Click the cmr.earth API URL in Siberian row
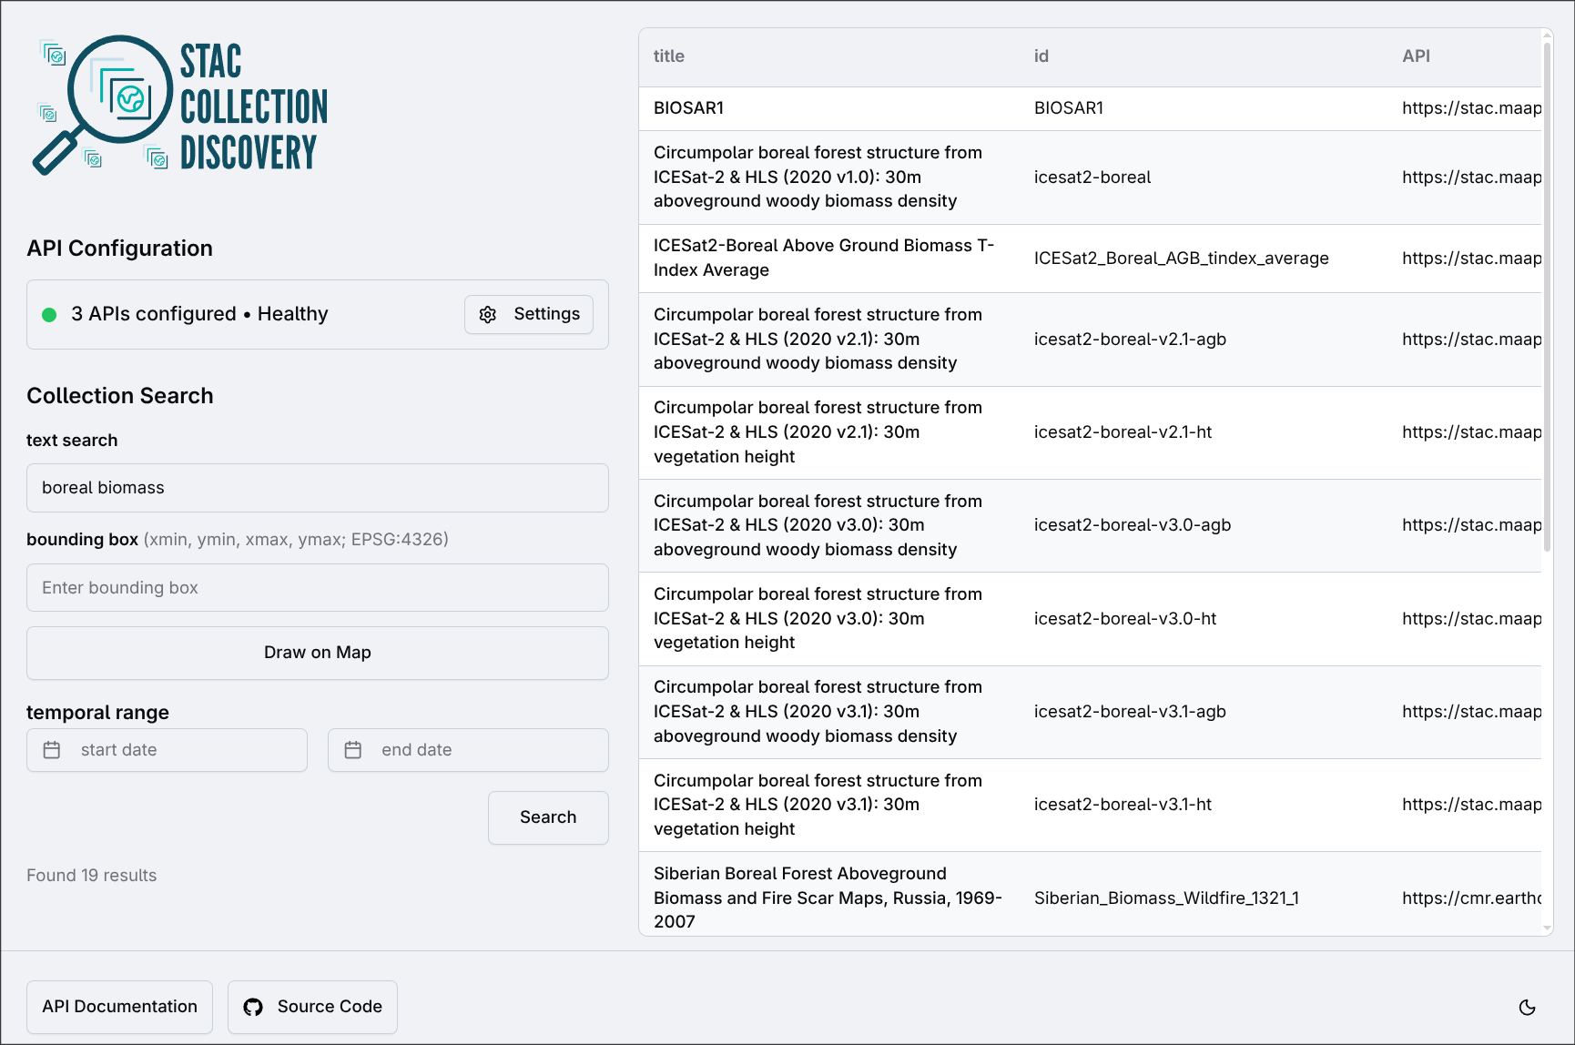The width and height of the screenshot is (1575, 1045). pos(1471,898)
